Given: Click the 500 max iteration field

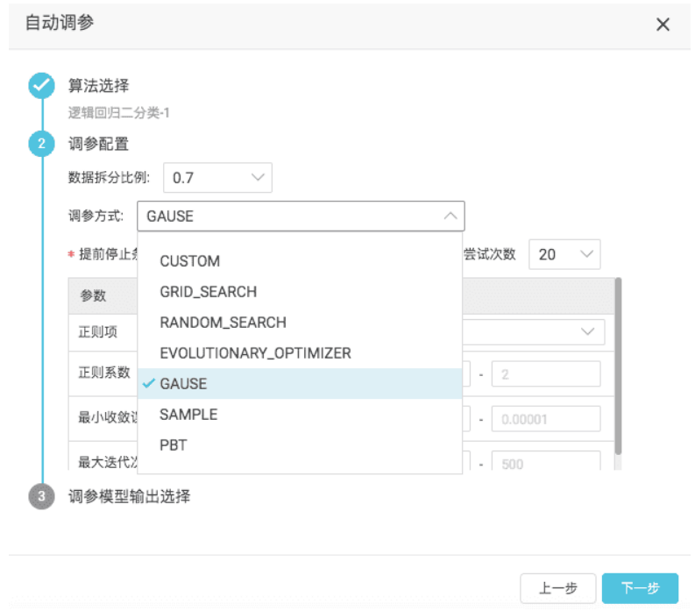Looking at the screenshot, I should coord(546,461).
